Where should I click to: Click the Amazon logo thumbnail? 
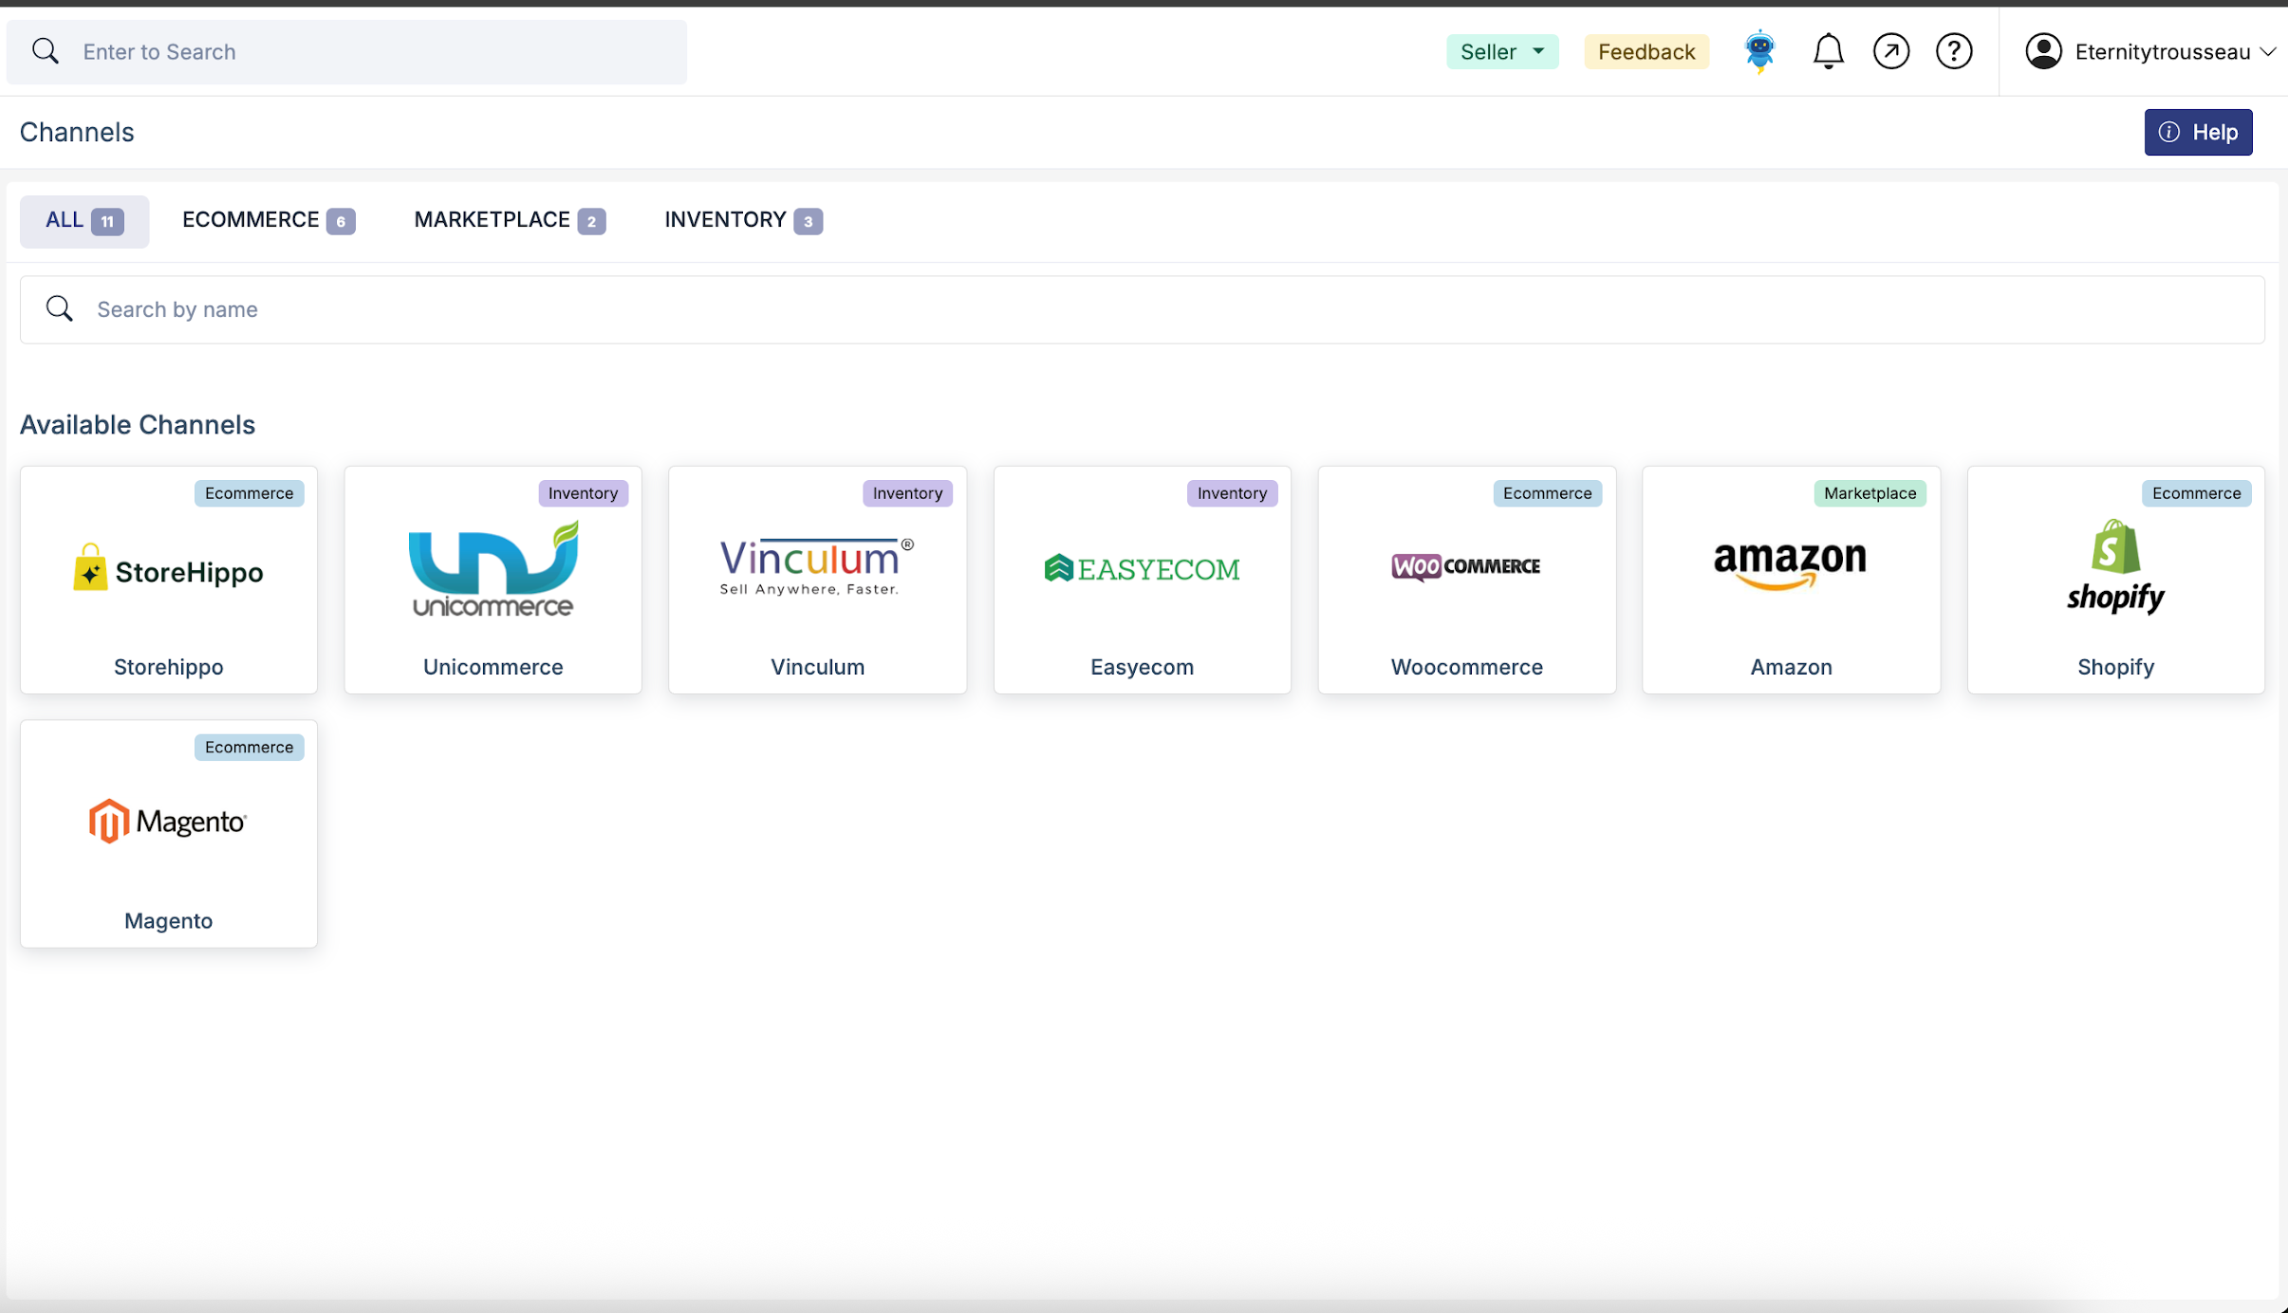click(1790, 565)
